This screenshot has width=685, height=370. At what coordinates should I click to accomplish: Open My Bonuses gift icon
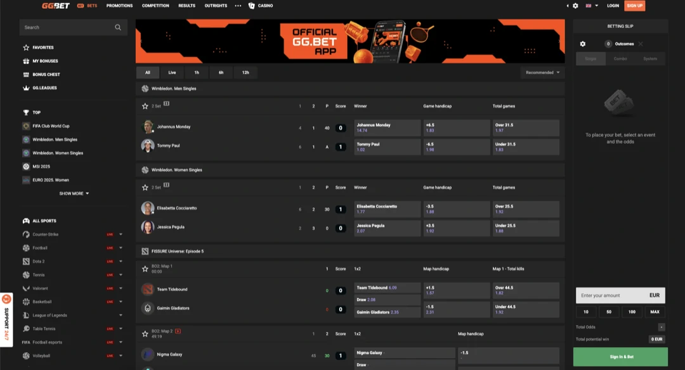pyautogui.click(x=26, y=61)
